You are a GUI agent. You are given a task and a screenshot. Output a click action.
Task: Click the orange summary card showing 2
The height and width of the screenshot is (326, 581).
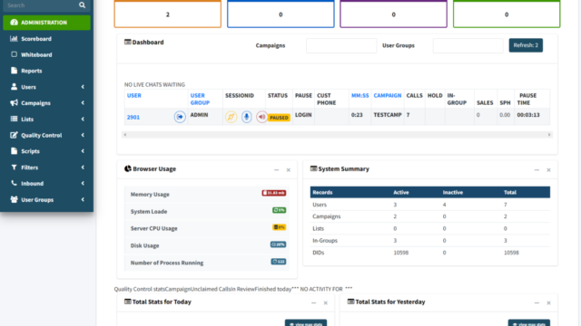[x=167, y=14]
